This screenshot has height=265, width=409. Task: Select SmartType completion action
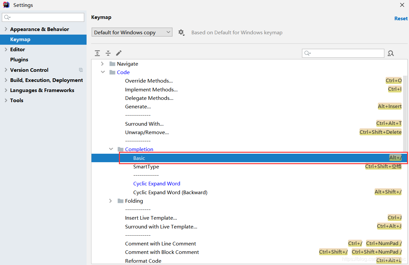(x=146, y=166)
